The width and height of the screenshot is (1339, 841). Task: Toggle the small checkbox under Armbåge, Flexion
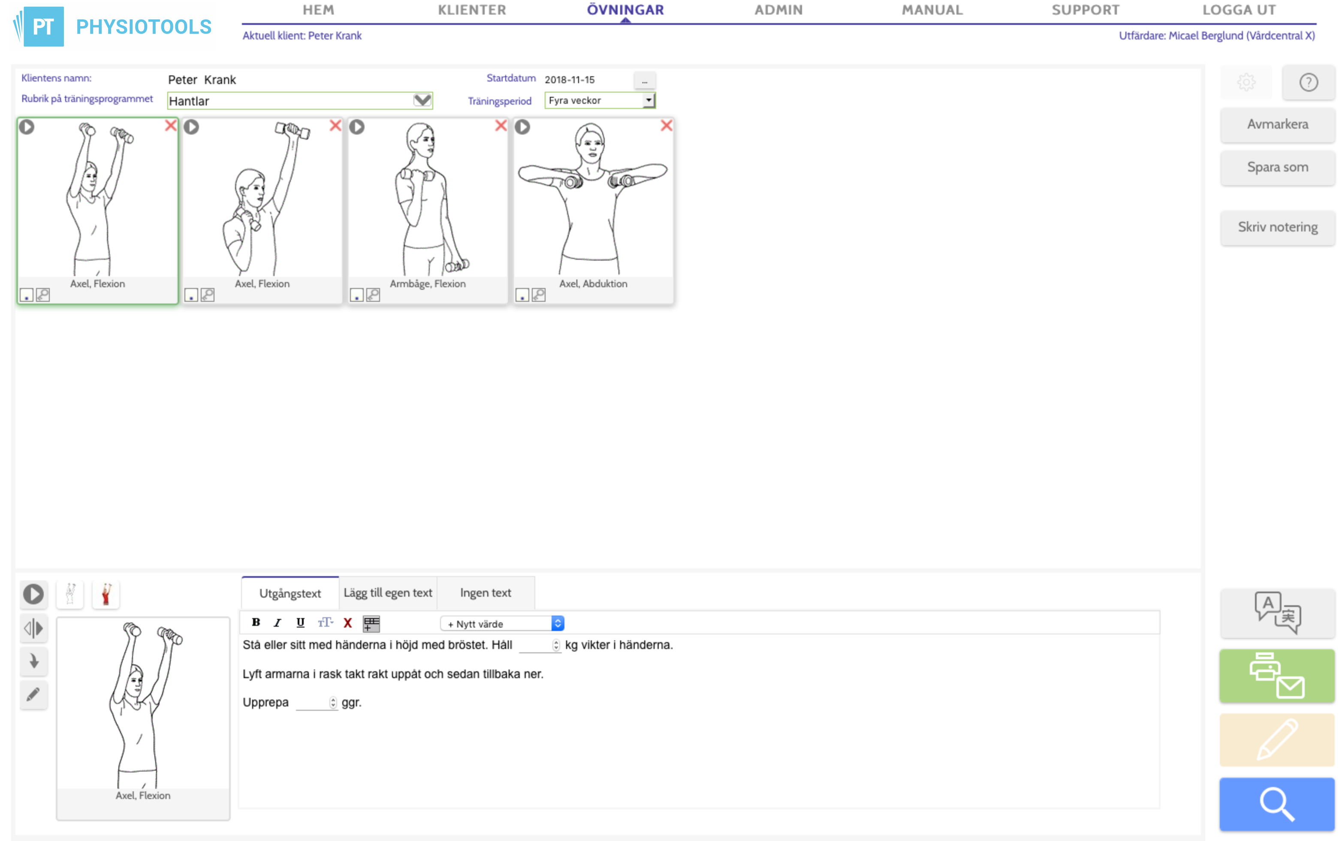[x=356, y=295]
